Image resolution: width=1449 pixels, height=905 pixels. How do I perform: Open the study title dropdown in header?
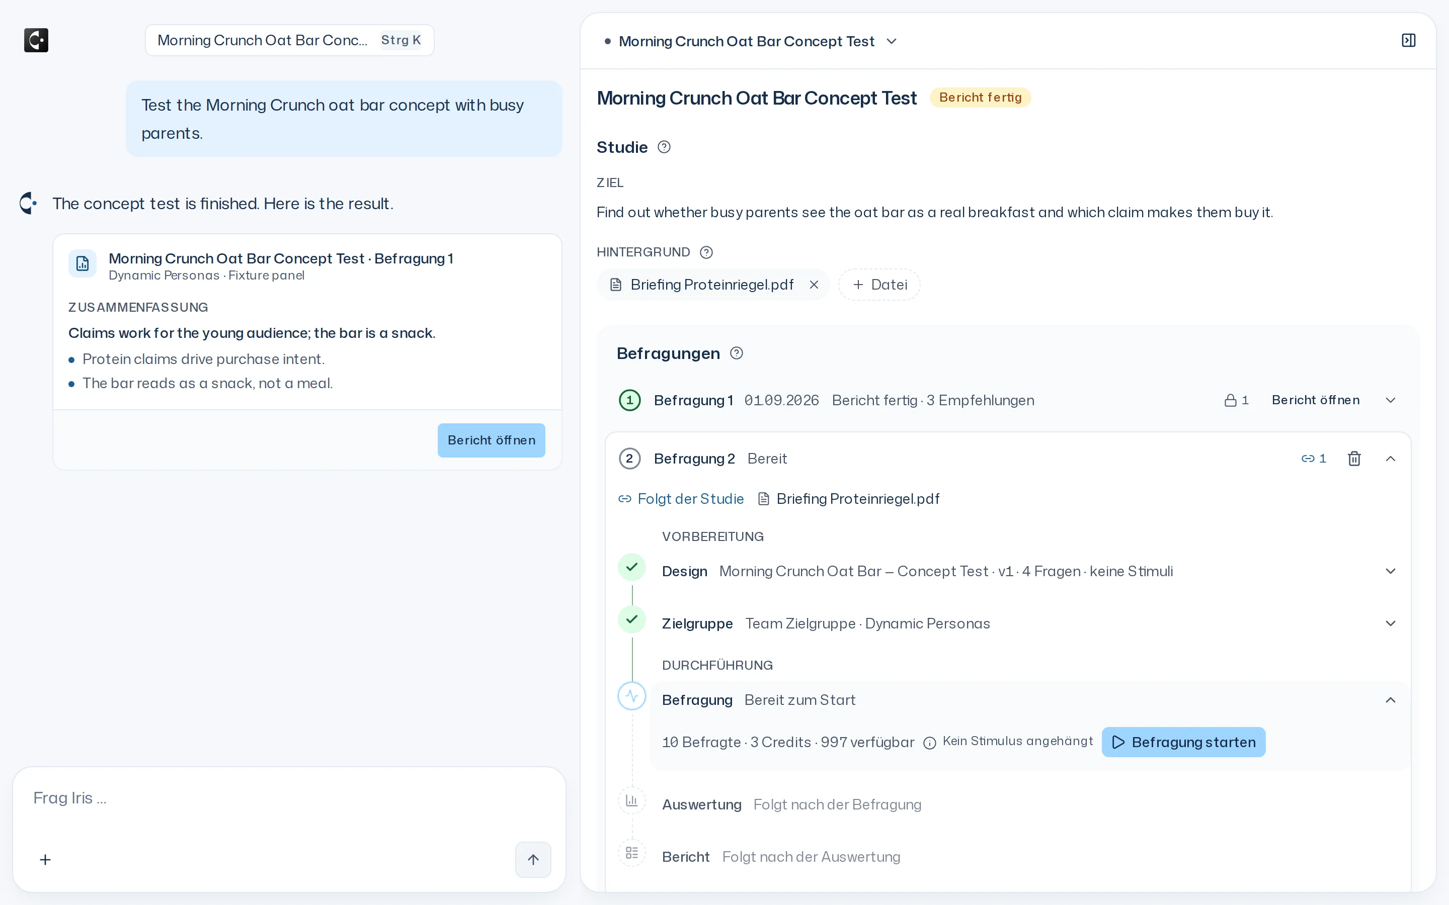pyautogui.click(x=892, y=41)
